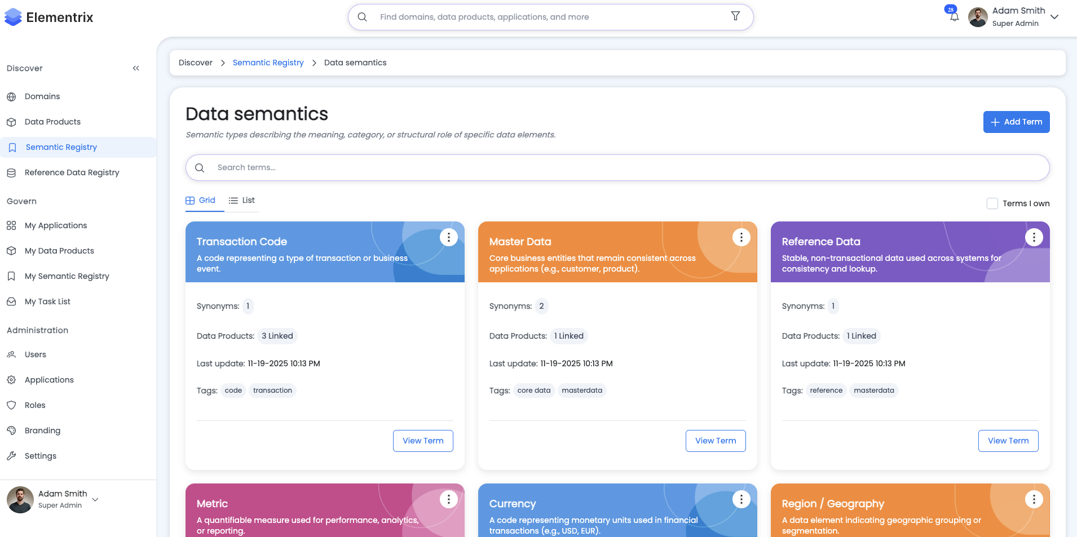Open Reference Data Registry in sidebar

point(72,172)
